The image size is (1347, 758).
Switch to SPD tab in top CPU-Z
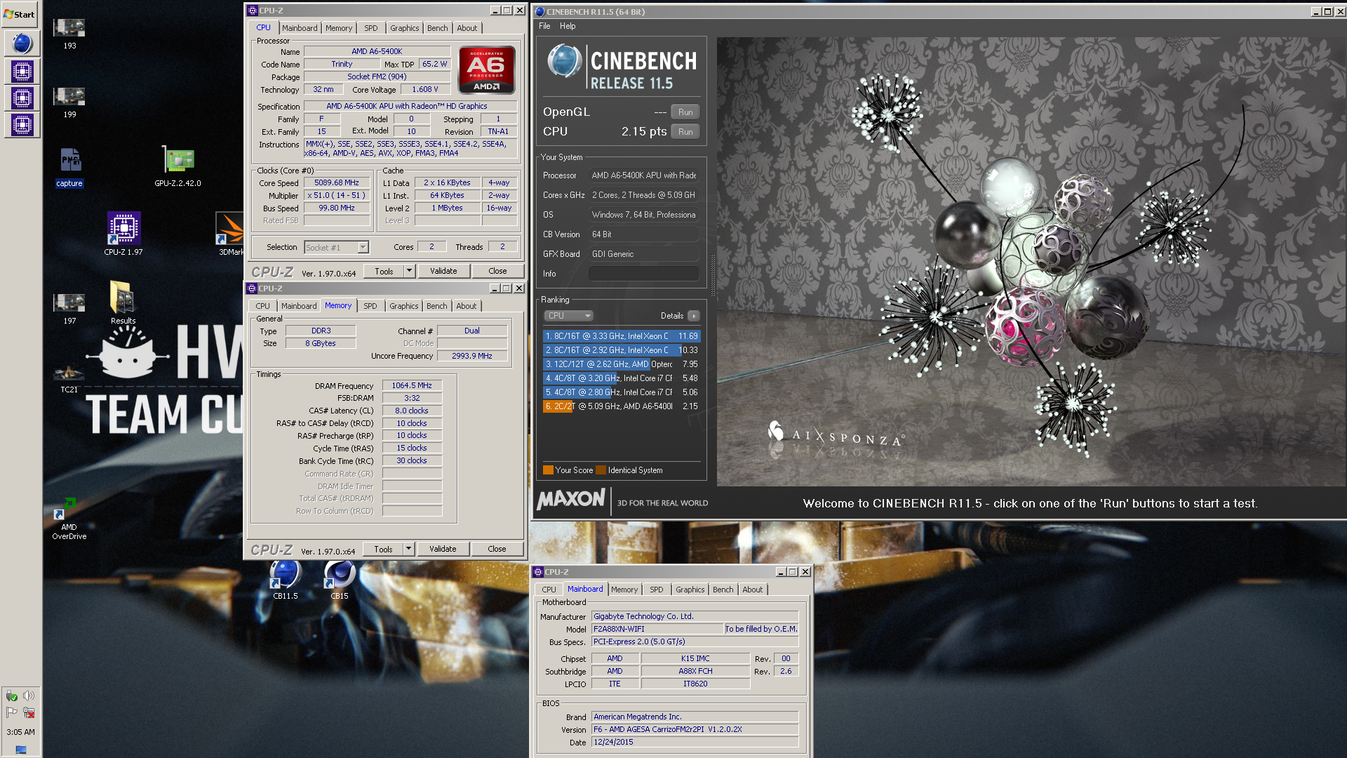click(371, 28)
